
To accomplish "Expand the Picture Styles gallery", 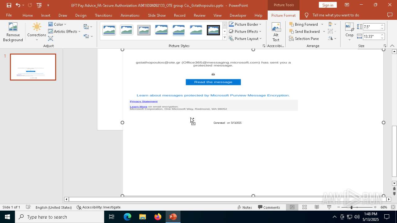I will point(225,37).
